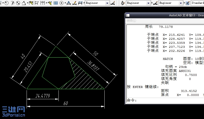This screenshot has height=119, width=204.
Task: Click the 命令: command input line
Action: [x=165, y=100]
